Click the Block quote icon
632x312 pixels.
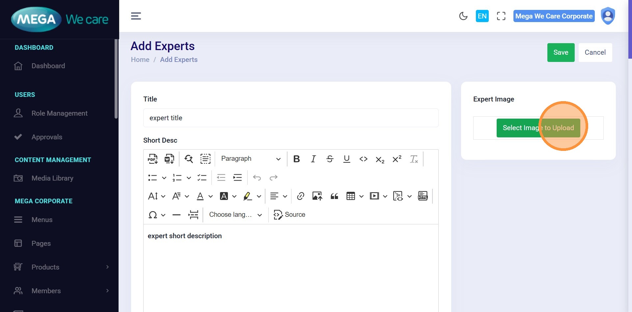tap(334, 196)
